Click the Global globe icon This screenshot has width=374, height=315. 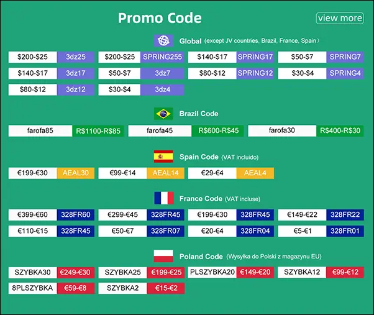(163, 41)
